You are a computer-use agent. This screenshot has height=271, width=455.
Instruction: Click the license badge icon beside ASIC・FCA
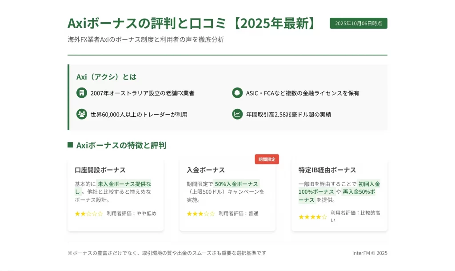click(x=237, y=93)
